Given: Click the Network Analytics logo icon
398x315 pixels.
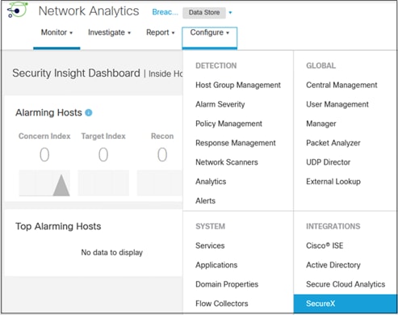Looking at the screenshot, I should tap(17, 10).
